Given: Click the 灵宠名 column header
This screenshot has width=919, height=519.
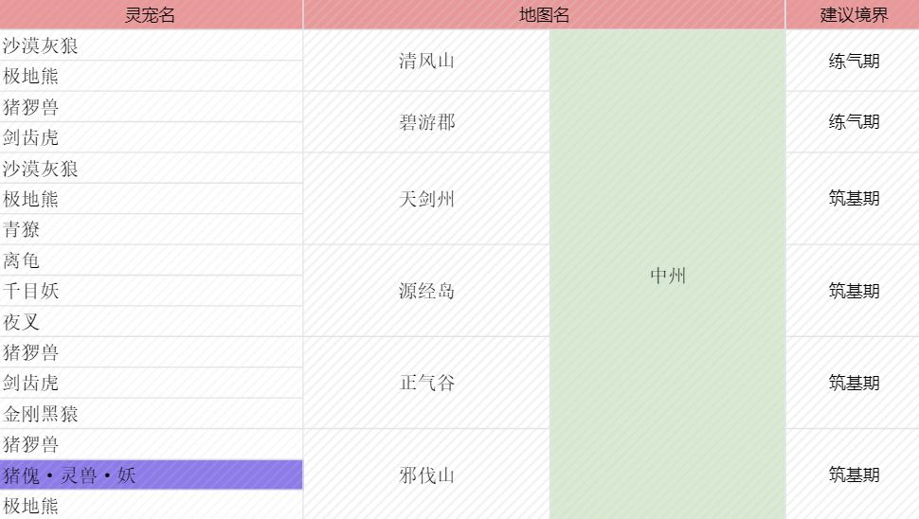Looking at the screenshot, I should [151, 14].
